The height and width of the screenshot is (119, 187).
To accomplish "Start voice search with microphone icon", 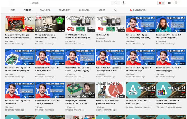I will 124,3.
